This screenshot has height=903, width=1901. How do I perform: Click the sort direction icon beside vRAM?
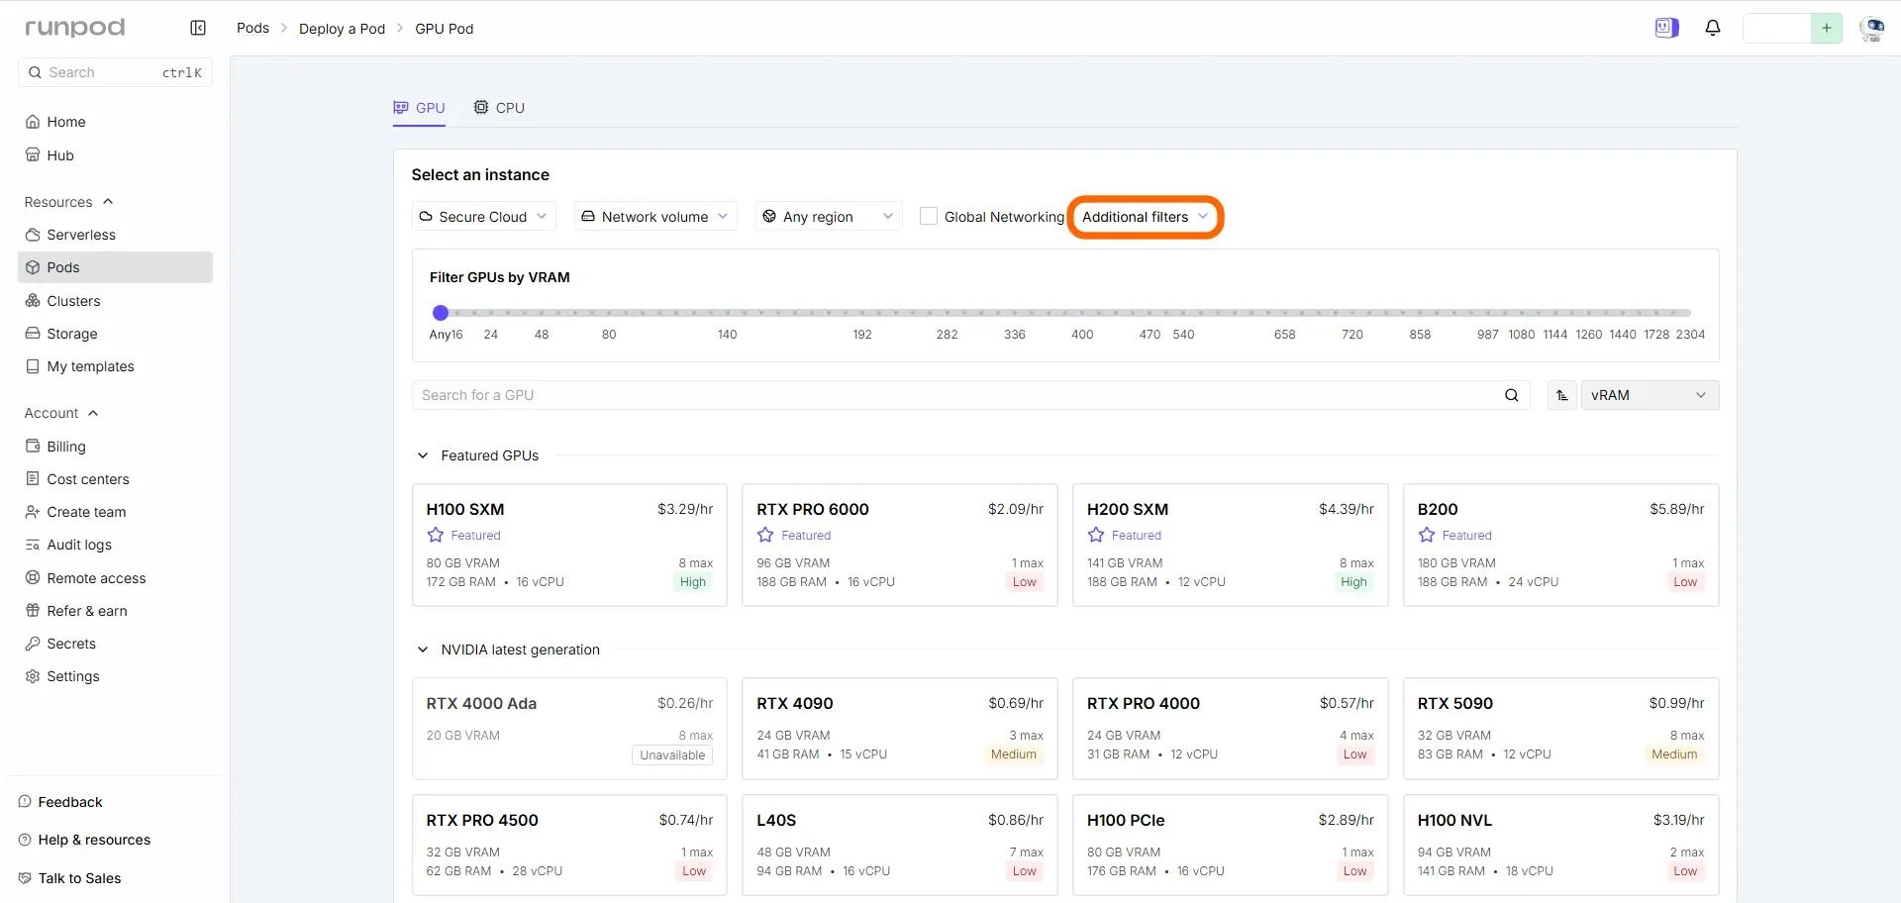point(1562,395)
